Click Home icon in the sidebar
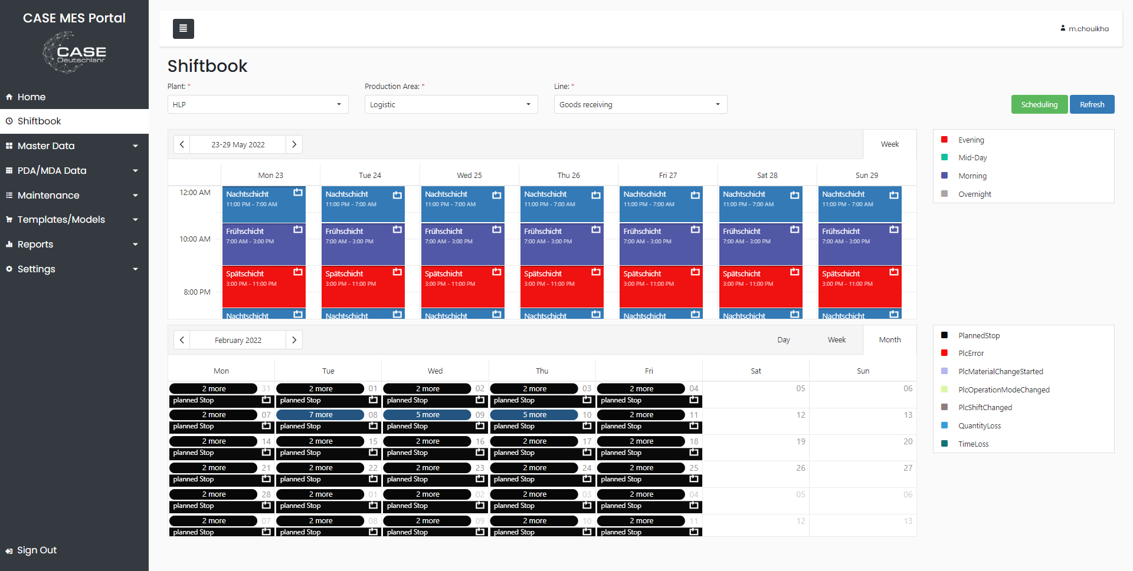This screenshot has width=1133, height=571. tap(9, 97)
